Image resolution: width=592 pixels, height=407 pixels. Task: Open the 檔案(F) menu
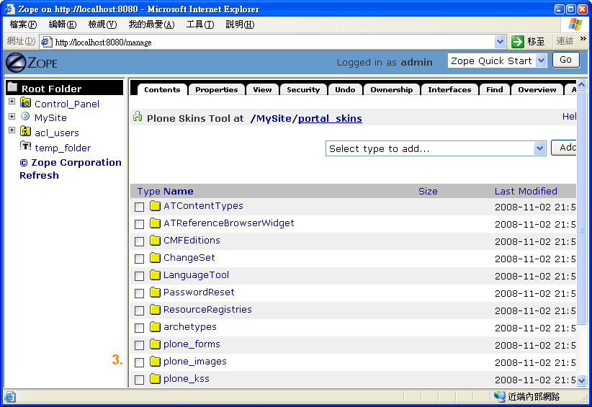pyautogui.click(x=23, y=24)
